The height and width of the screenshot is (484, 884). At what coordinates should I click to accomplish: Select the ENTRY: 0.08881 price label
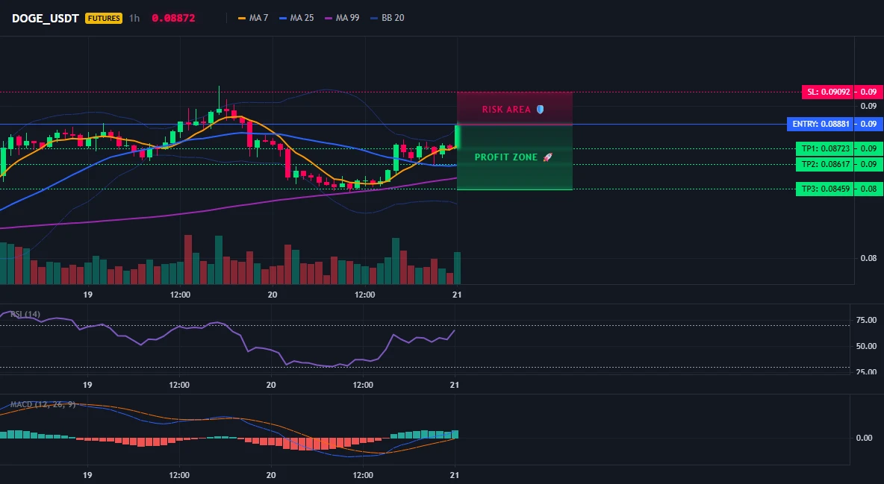(821, 124)
